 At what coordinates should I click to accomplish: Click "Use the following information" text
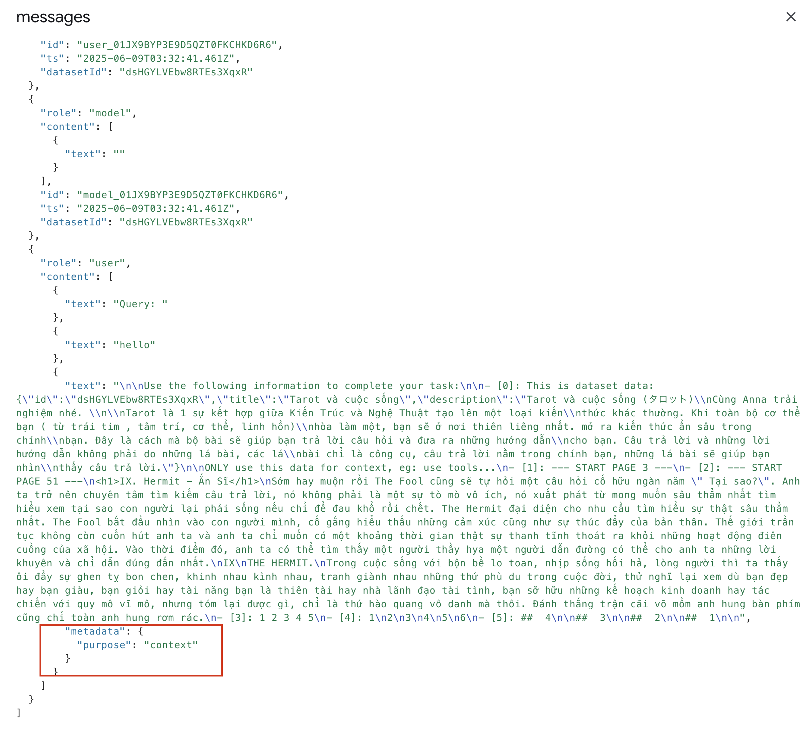click(x=231, y=385)
